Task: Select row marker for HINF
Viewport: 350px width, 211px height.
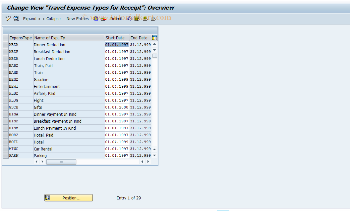Action: click(x=6, y=121)
